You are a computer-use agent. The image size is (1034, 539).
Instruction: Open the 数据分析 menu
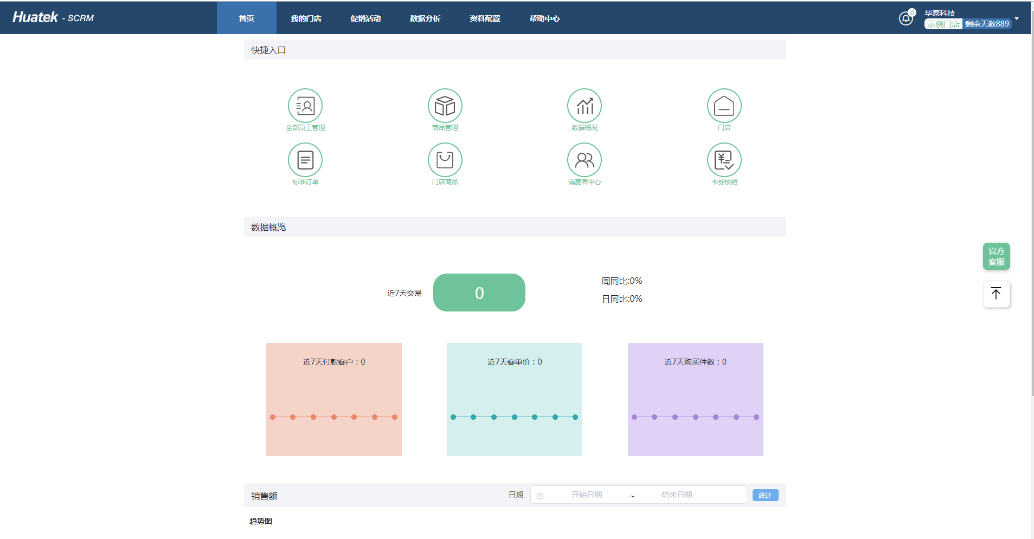425,18
